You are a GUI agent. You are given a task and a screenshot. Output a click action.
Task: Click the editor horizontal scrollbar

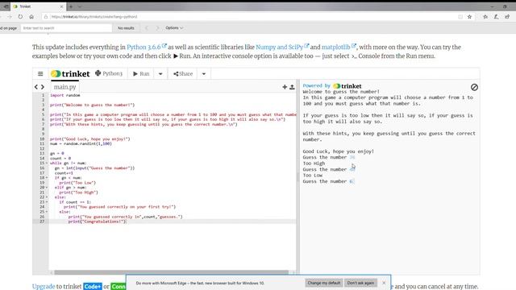click(171, 272)
